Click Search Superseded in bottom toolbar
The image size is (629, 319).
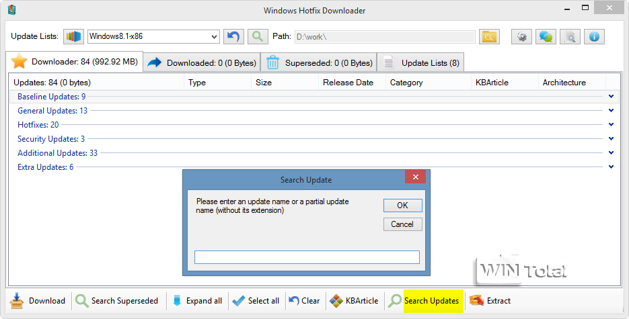(x=117, y=301)
